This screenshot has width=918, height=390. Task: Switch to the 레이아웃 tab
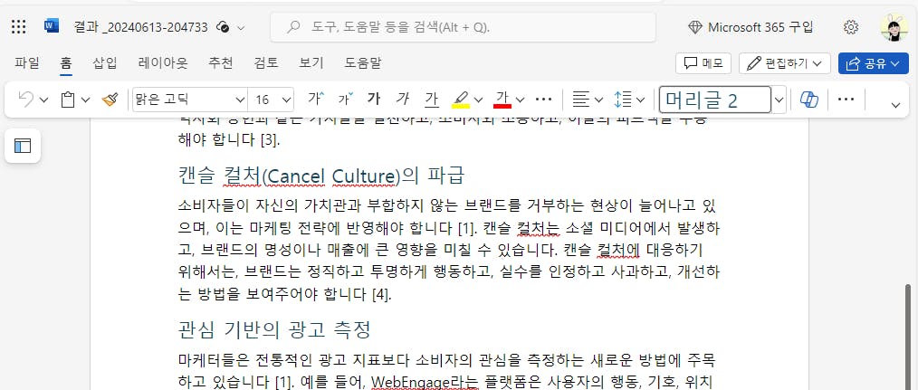click(163, 62)
